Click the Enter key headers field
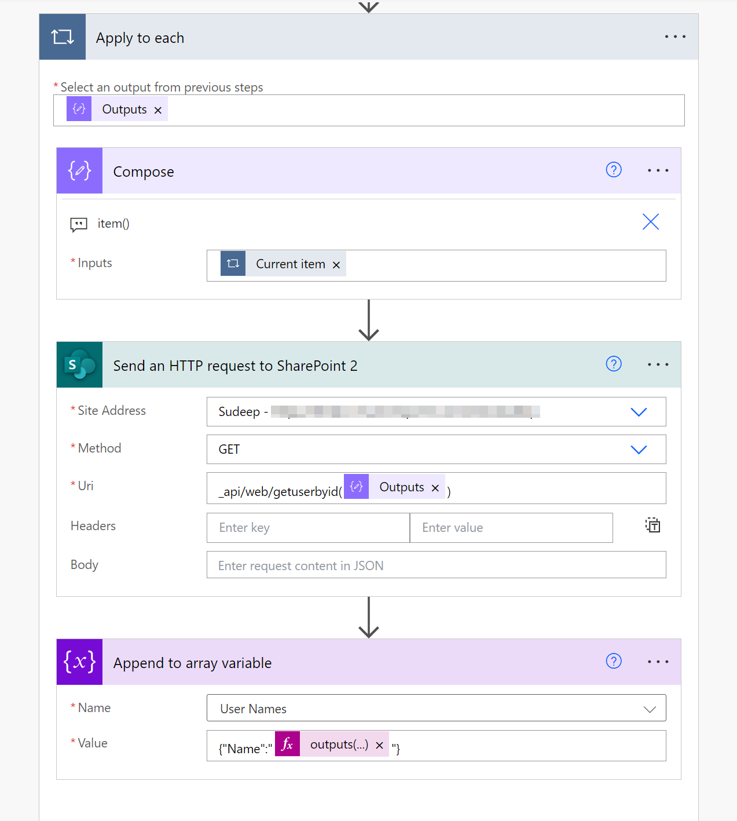Viewport: 737px width, 821px height. pos(308,528)
